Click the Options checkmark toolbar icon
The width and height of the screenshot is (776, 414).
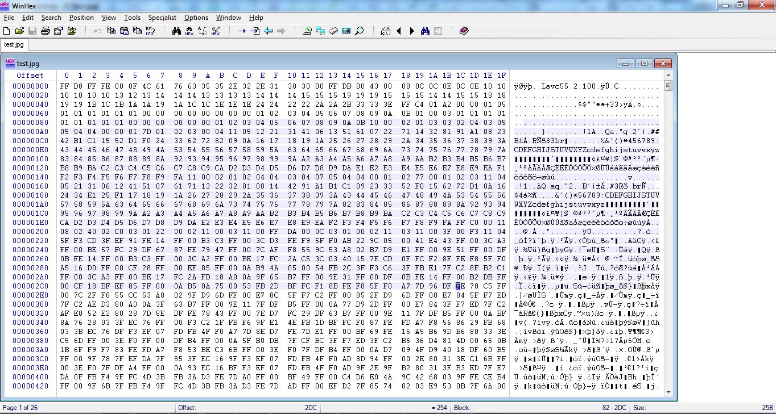386,31
